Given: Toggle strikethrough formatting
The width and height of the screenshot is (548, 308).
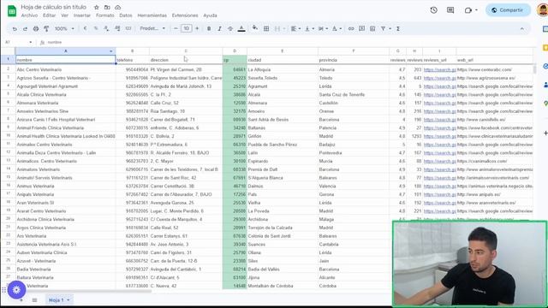Looking at the screenshot, I should (230, 28).
